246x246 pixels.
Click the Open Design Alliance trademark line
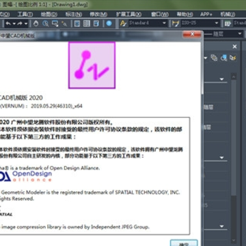click(50, 168)
